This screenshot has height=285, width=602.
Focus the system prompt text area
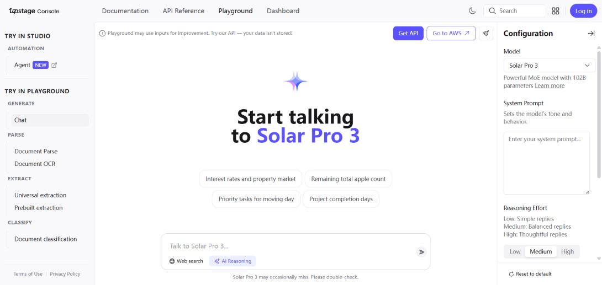click(546, 163)
